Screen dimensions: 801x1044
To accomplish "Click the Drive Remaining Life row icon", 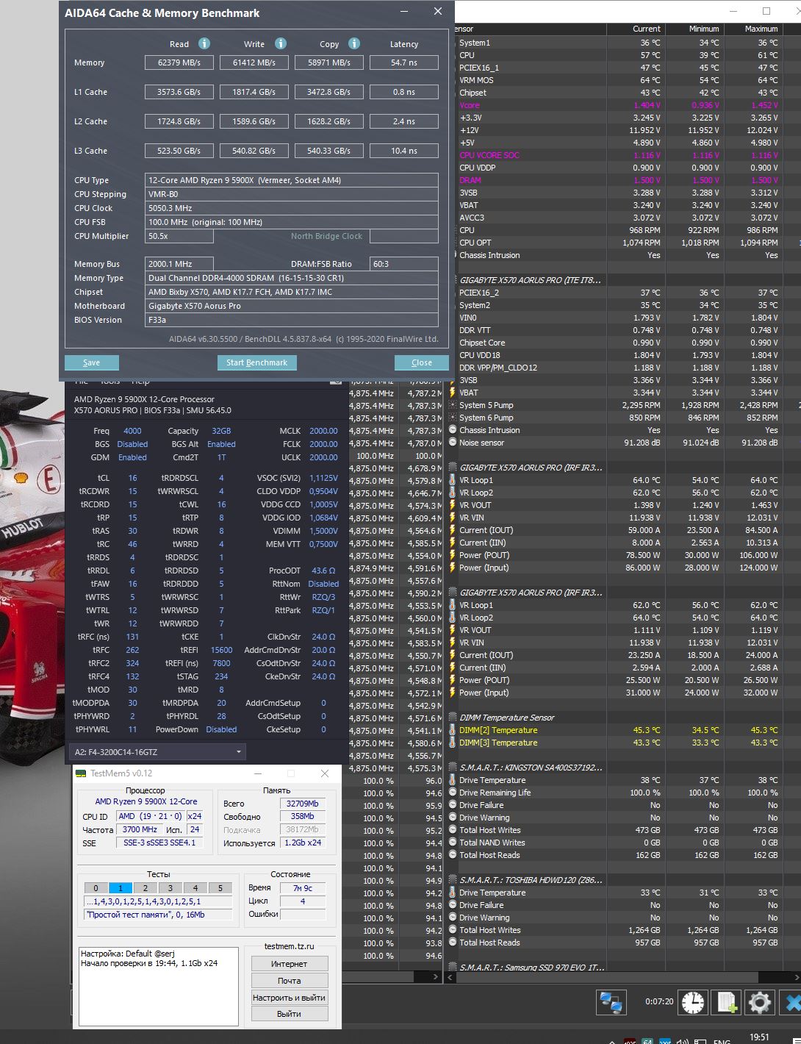I will pyautogui.click(x=453, y=793).
